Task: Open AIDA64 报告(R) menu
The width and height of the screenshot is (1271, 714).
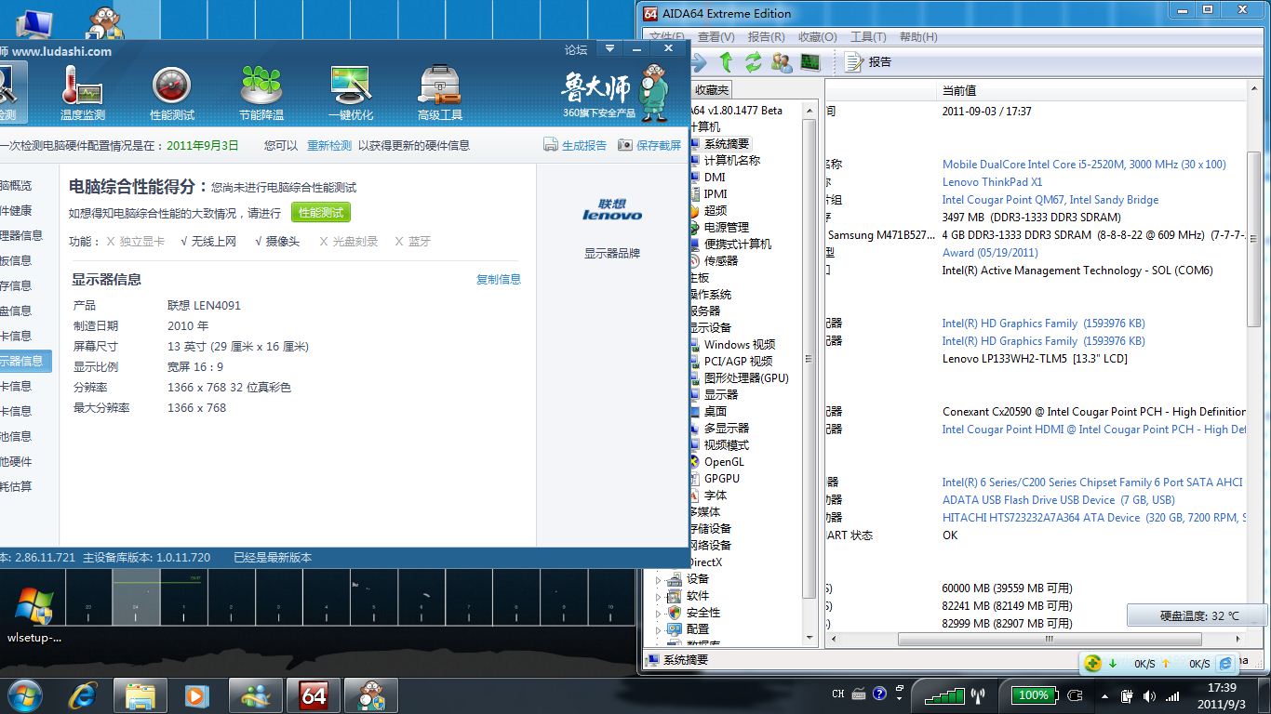Action: click(766, 37)
